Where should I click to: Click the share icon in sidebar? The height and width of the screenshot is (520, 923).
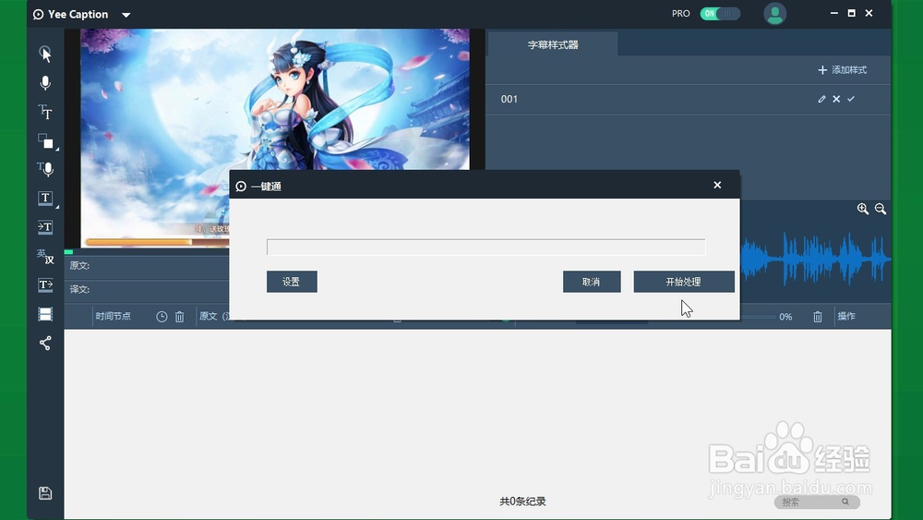[x=45, y=343]
